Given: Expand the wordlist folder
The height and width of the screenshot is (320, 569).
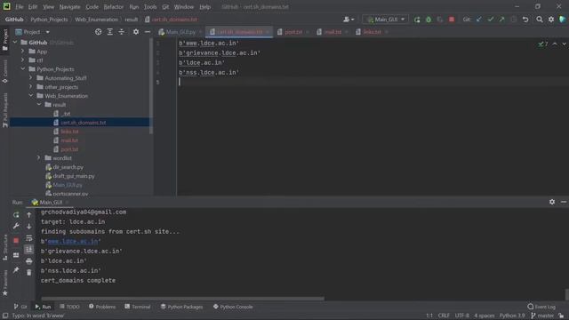Looking at the screenshot, I should pos(39,158).
